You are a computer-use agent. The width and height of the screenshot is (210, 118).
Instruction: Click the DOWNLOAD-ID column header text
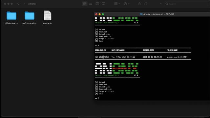[x=100, y=50]
